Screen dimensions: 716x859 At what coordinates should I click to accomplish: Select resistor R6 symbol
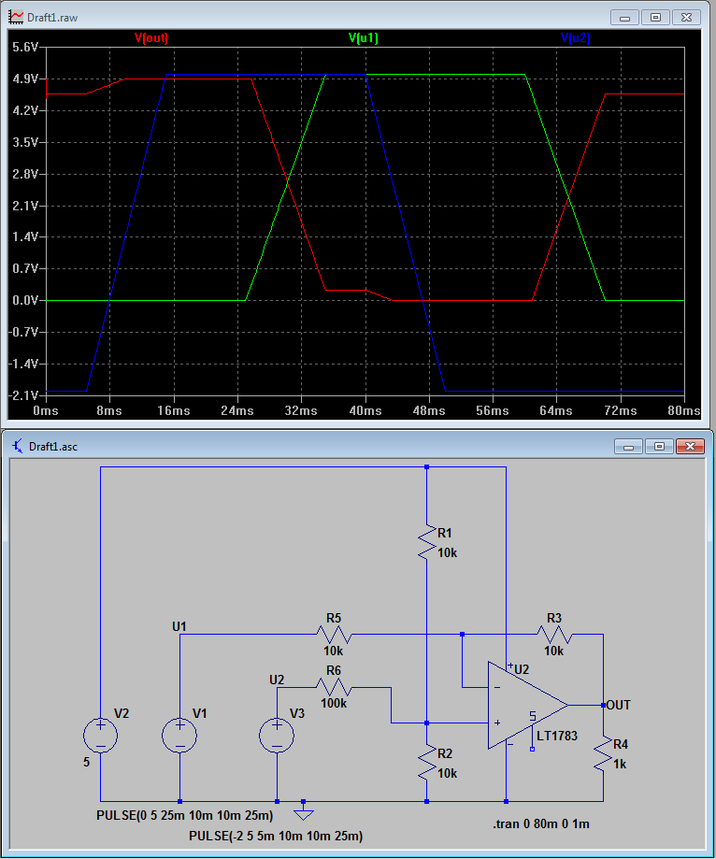tap(334, 687)
